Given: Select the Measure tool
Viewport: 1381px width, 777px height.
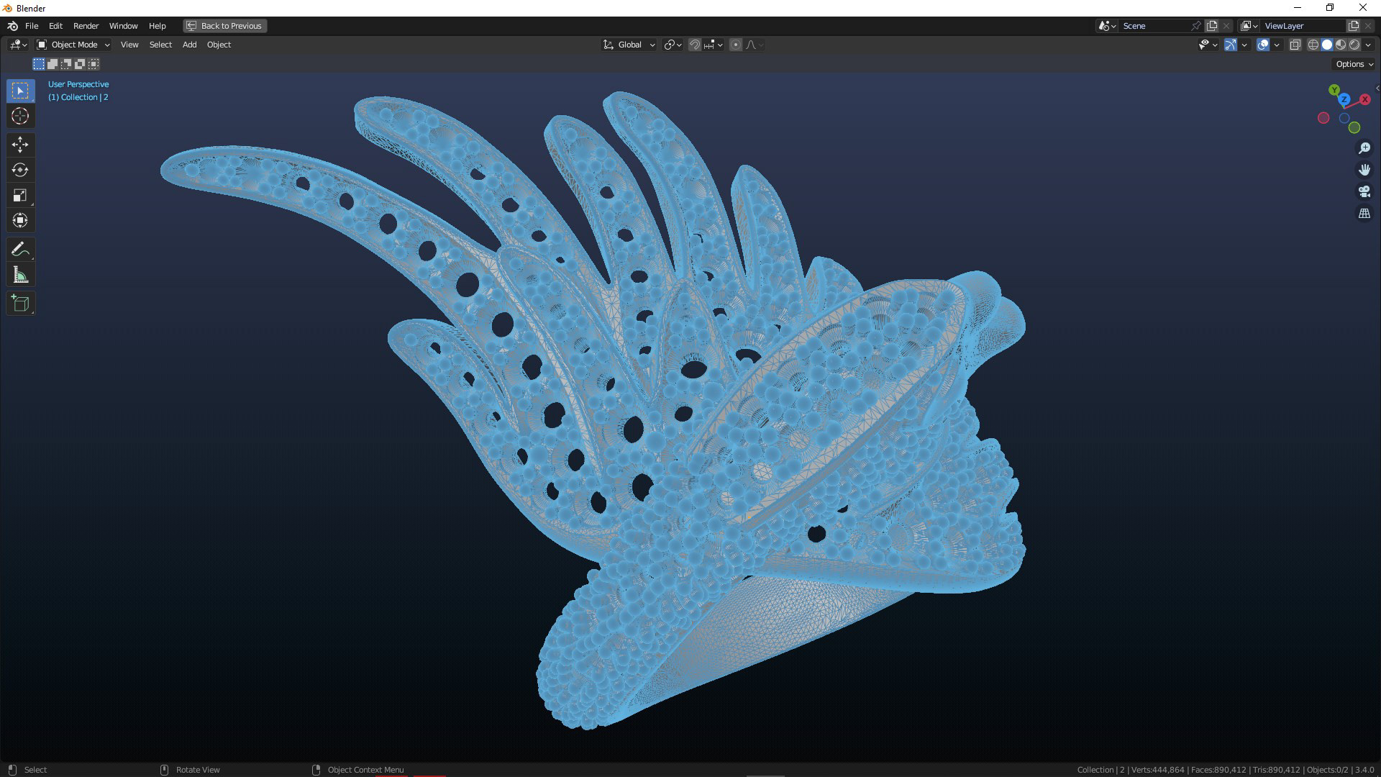Looking at the screenshot, I should (x=20, y=275).
